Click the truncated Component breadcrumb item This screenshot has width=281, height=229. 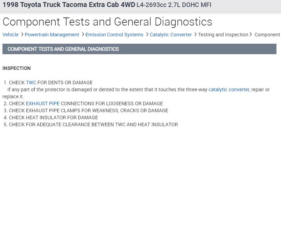tap(267, 35)
